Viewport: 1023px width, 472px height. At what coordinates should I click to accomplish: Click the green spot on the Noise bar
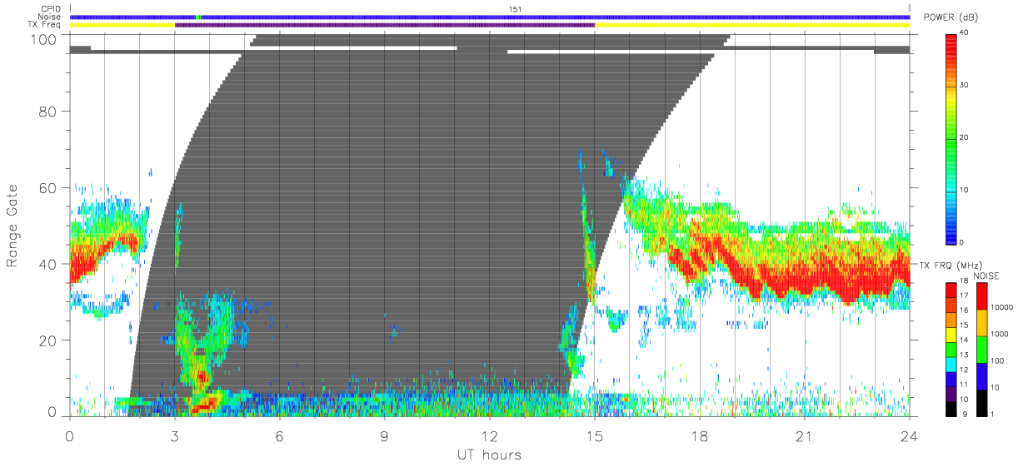click(x=198, y=17)
